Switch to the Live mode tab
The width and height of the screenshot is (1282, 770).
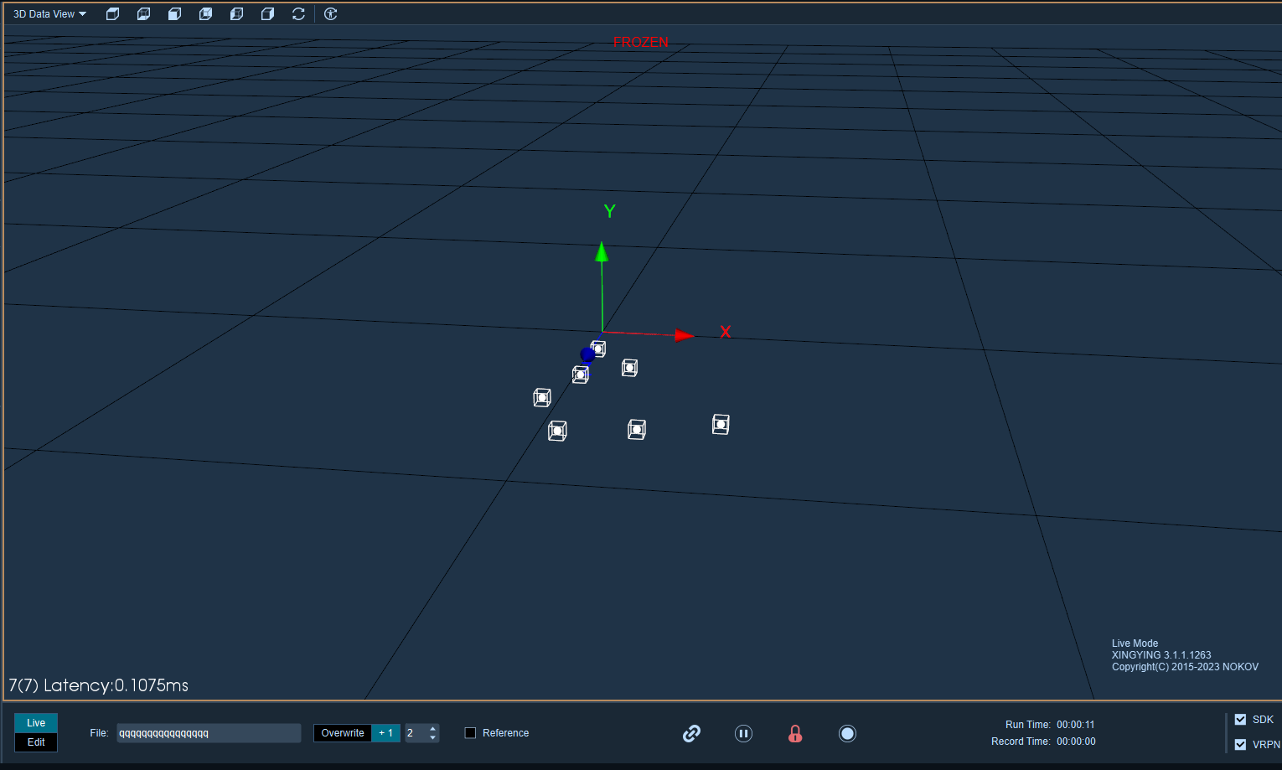pyautogui.click(x=36, y=723)
